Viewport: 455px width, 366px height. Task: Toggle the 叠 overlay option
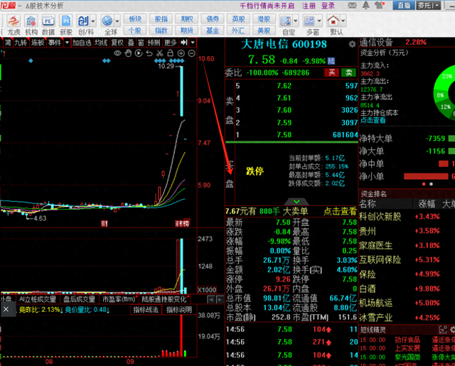click(131, 43)
